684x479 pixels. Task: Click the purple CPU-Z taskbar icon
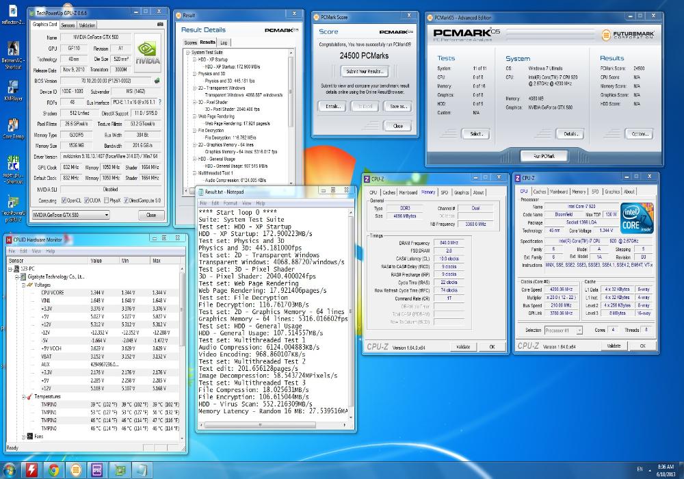[x=97, y=470]
